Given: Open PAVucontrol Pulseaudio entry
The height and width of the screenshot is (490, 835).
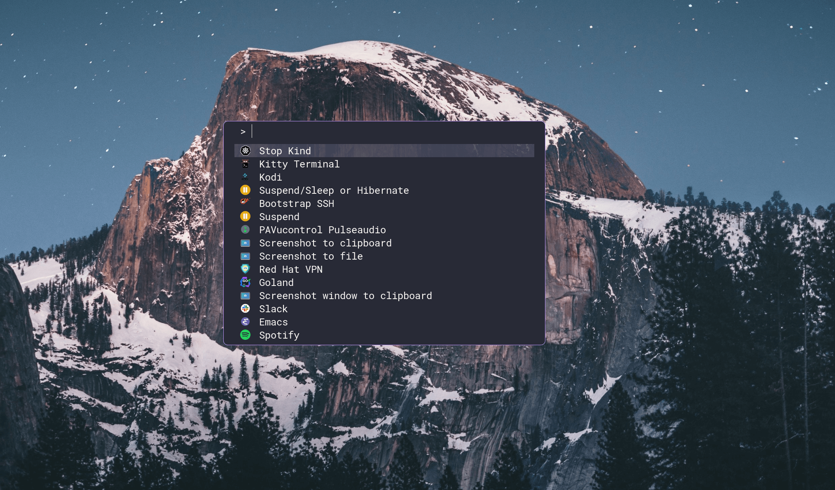Looking at the screenshot, I should pos(322,230).
